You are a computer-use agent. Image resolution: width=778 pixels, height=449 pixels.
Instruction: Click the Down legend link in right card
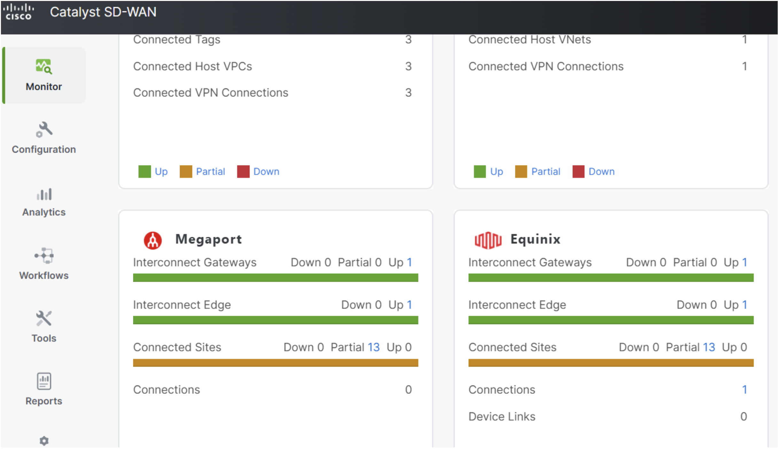pyautogui.click(x=602, y=171)
